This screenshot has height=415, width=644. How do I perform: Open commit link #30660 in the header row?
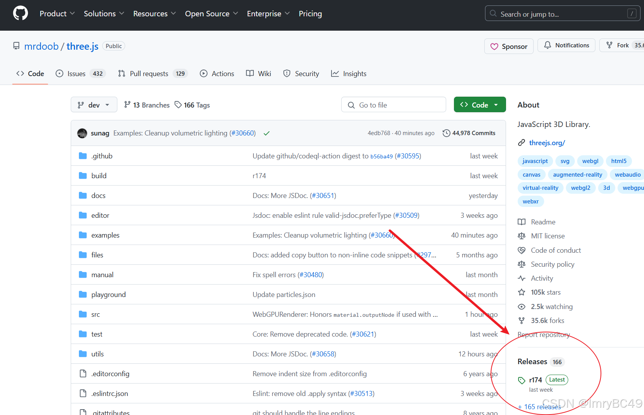243,133
